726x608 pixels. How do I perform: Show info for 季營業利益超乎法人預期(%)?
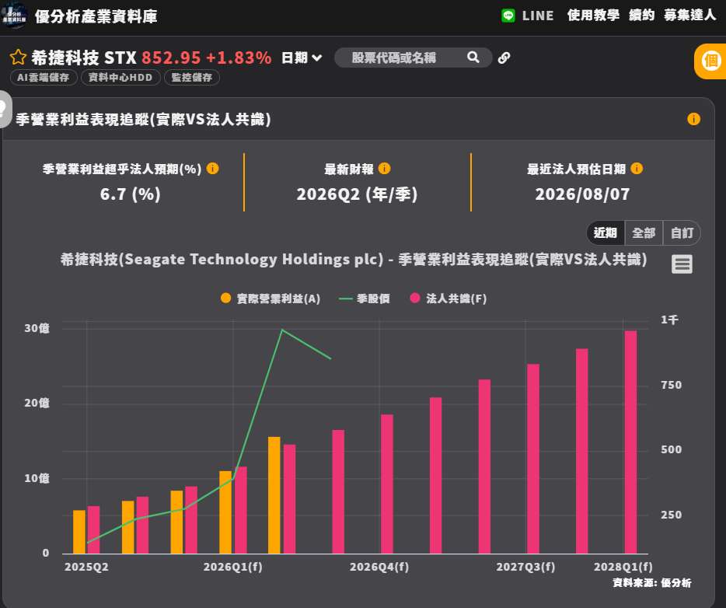pos(212,168)
